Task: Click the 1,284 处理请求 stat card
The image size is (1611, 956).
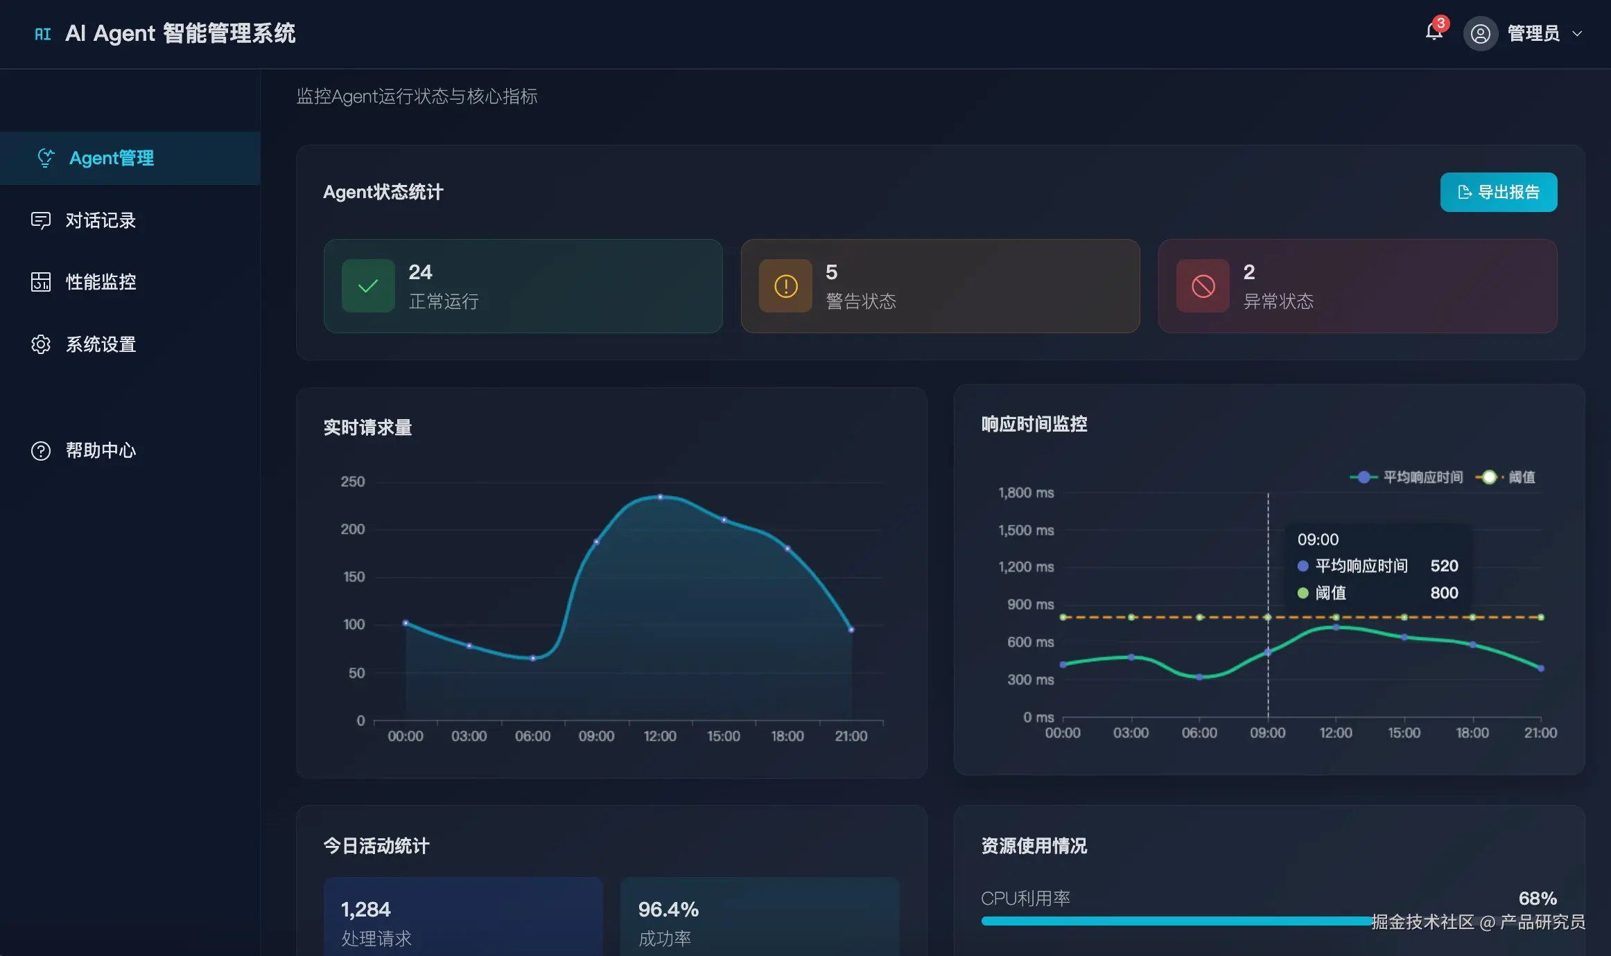Action: click(462, 918)
